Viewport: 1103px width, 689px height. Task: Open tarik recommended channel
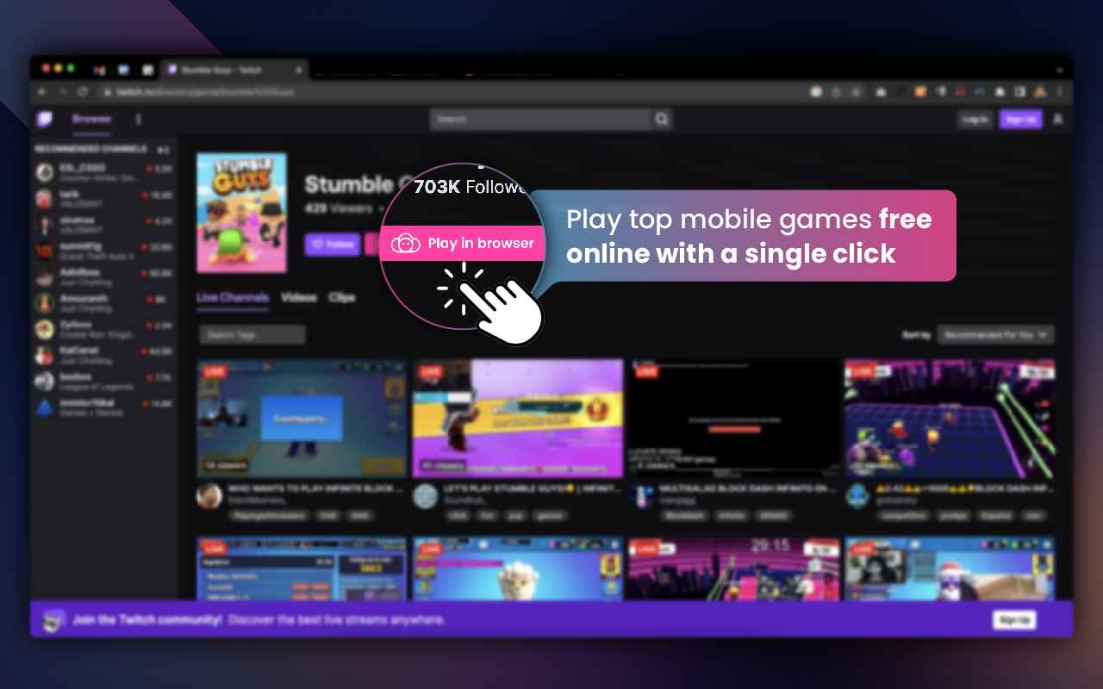click(104, 199)
